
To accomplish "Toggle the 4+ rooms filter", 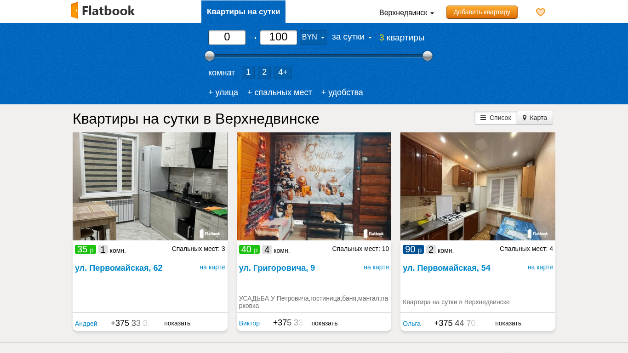I will [x=283, y=72].
